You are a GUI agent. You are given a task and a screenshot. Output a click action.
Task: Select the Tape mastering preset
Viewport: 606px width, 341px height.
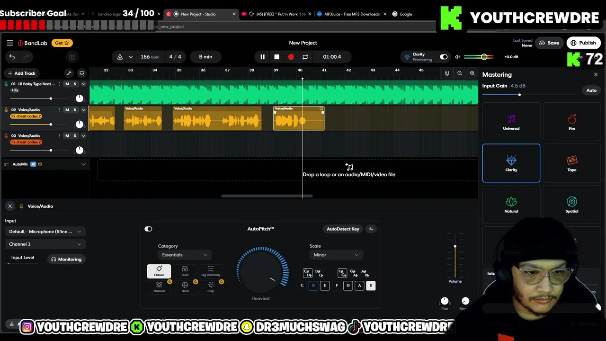(571, 163)
